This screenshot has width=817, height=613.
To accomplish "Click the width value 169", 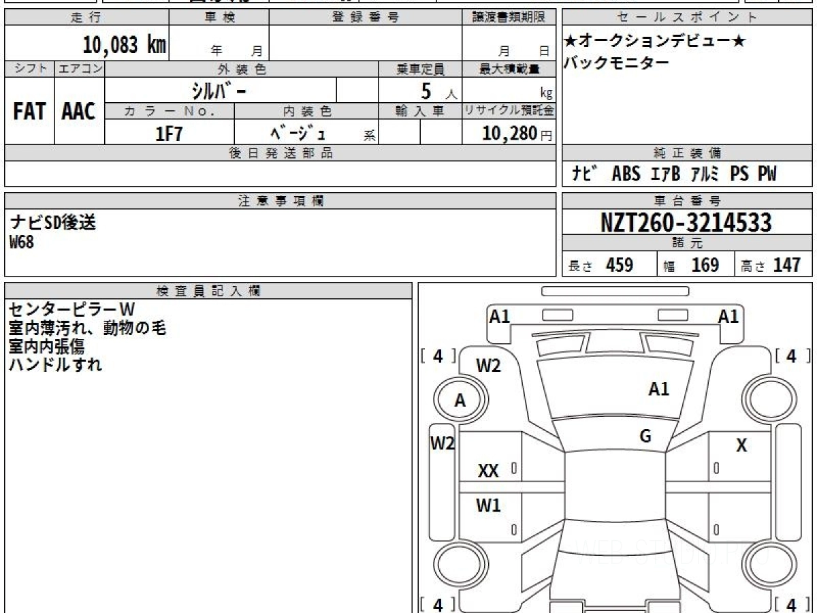I will [705, 265].
